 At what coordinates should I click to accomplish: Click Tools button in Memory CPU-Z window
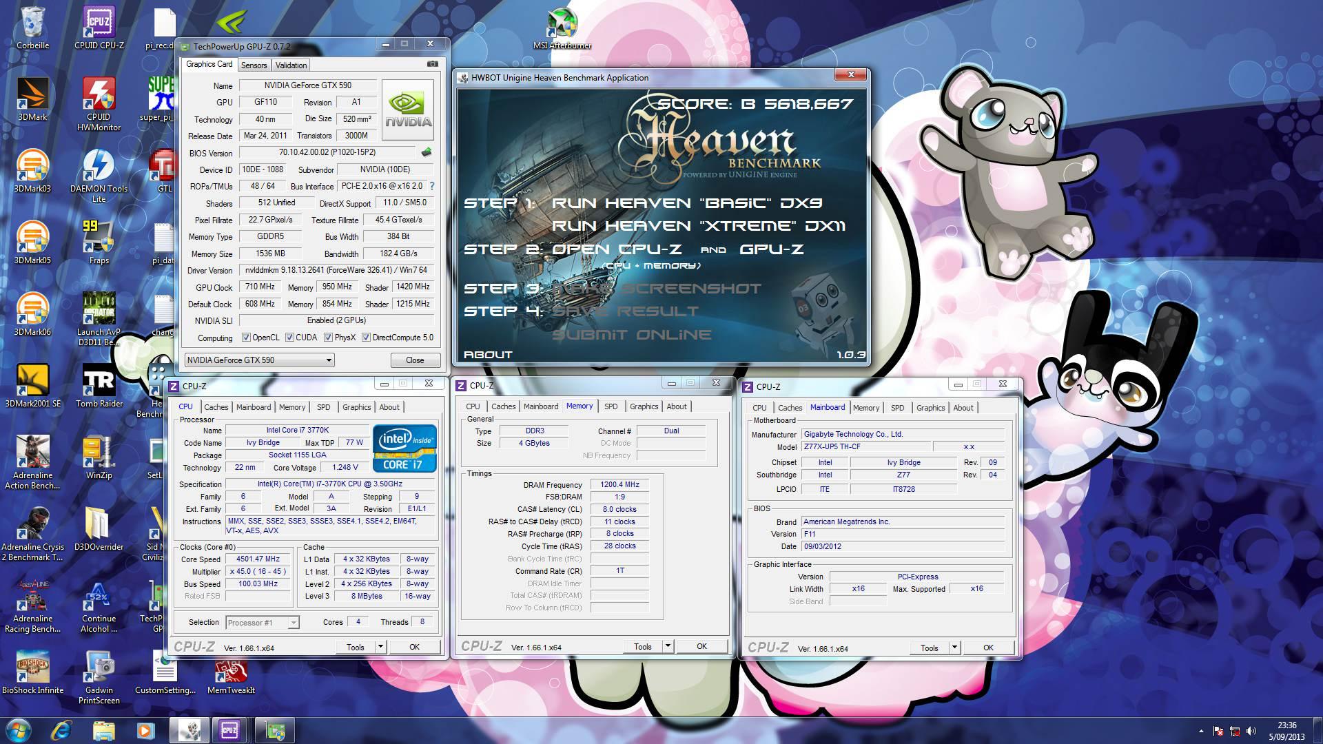[643, 646]
